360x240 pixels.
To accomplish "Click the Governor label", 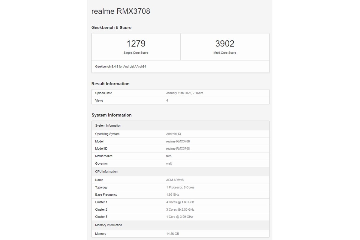I will (101, 163).
